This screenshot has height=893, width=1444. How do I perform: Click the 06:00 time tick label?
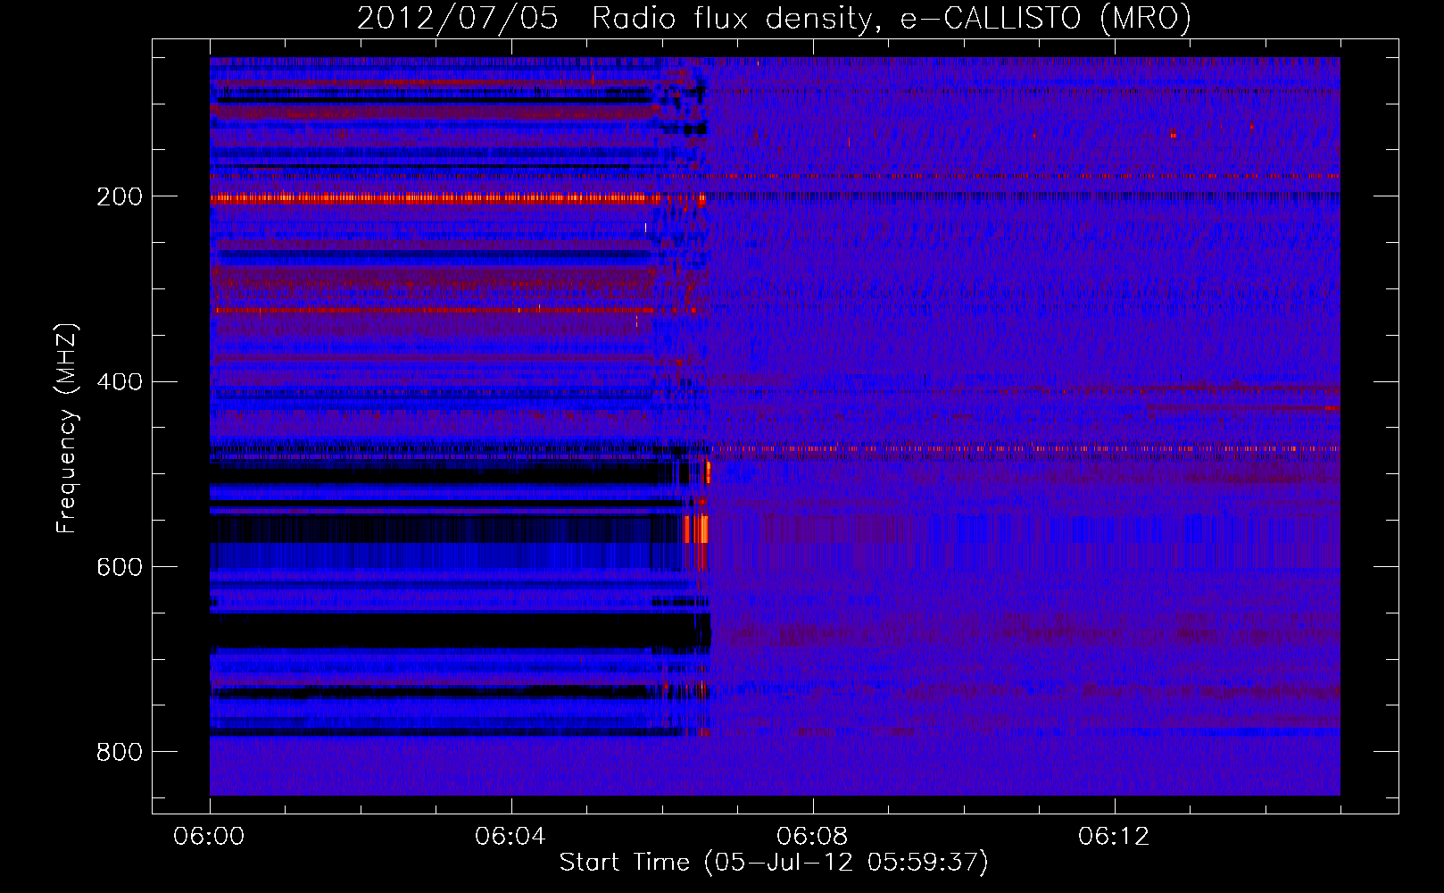(x=210, y=837)
